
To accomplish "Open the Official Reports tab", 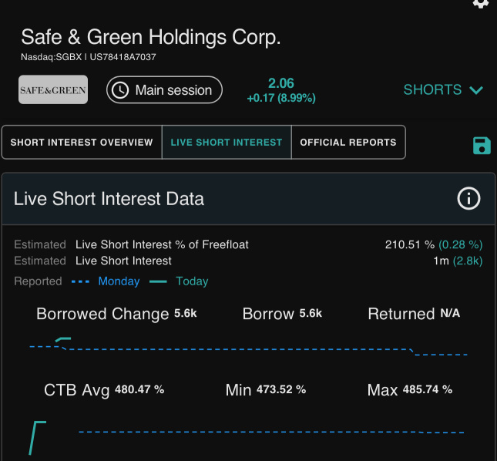I will tap(348, 143).
